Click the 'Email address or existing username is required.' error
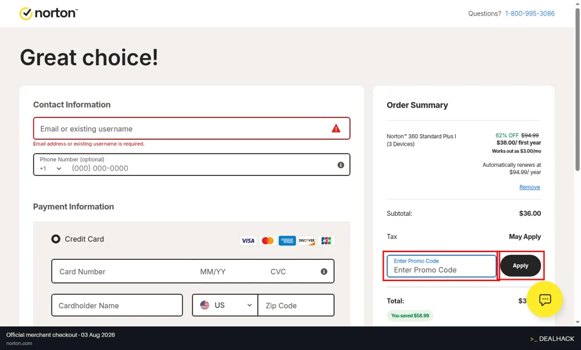581x350 pixels. pos(89,144)
